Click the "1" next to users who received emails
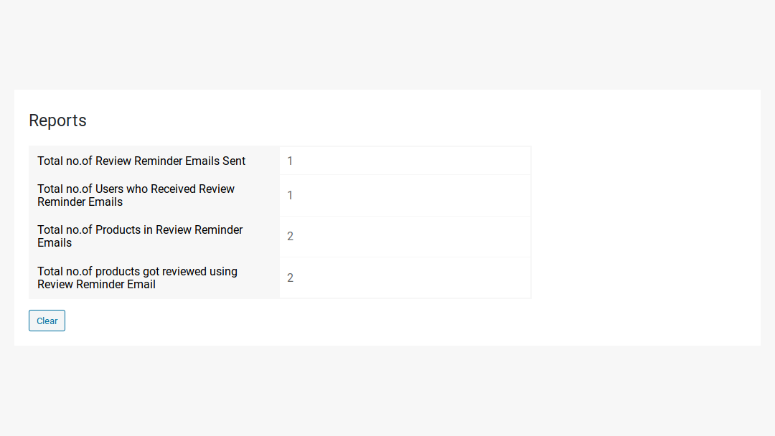The height and width of the screenshot is (436, 775). [290, 195]
